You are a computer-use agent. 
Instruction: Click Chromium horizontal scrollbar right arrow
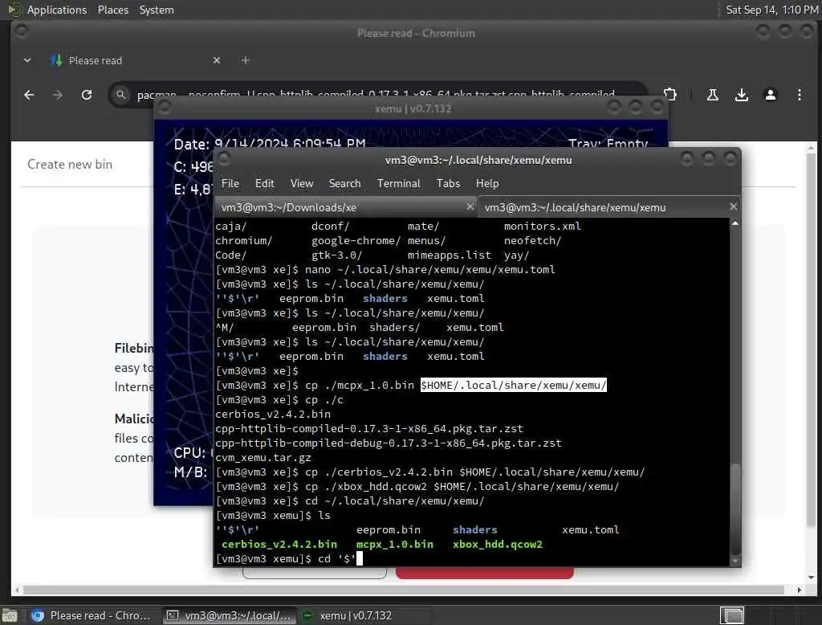click(x=799, y=590)
